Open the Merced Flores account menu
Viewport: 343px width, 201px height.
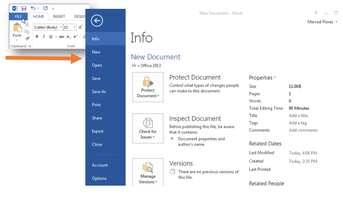click(322, 22)
